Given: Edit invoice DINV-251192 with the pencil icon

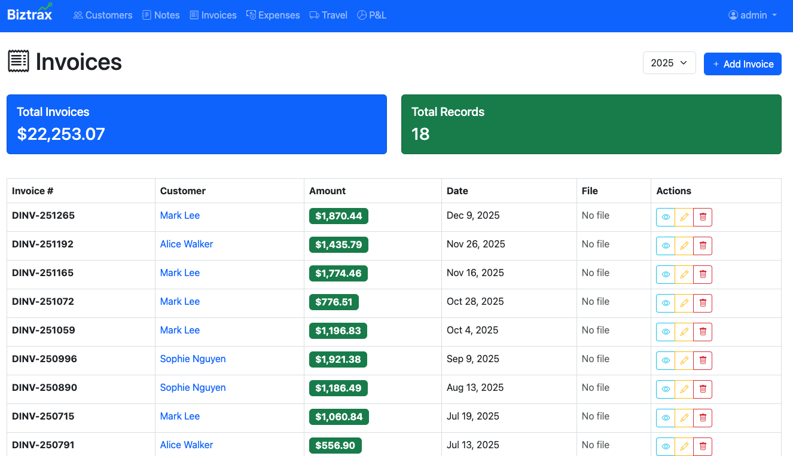Looking at the screenshot, I should pos(684,246).
